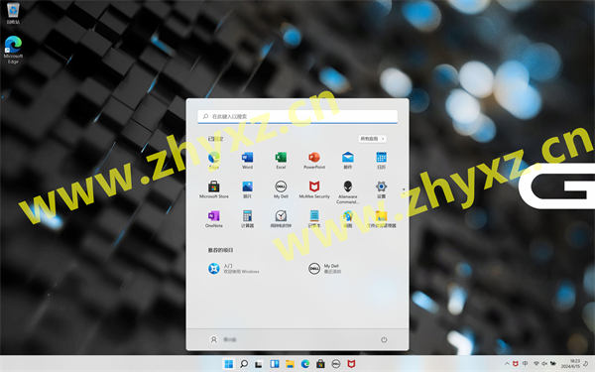Open the Settings gear app
Image resolution: width=595 pixels, height=372 pixels.
(x=381, y=189)
